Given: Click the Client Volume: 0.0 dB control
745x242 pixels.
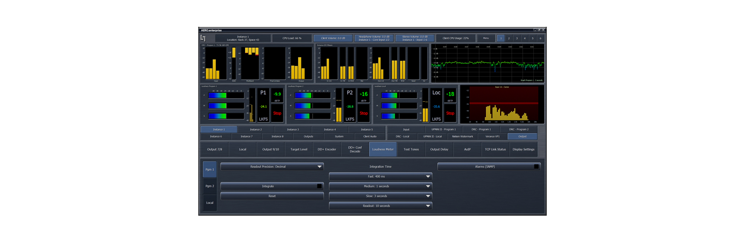Looking at the screenshot, I should [333, 38].
